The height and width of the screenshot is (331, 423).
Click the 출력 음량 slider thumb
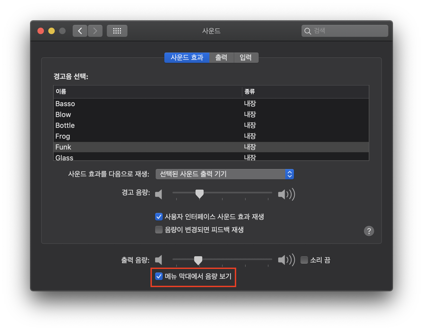(x=198, y=260)
